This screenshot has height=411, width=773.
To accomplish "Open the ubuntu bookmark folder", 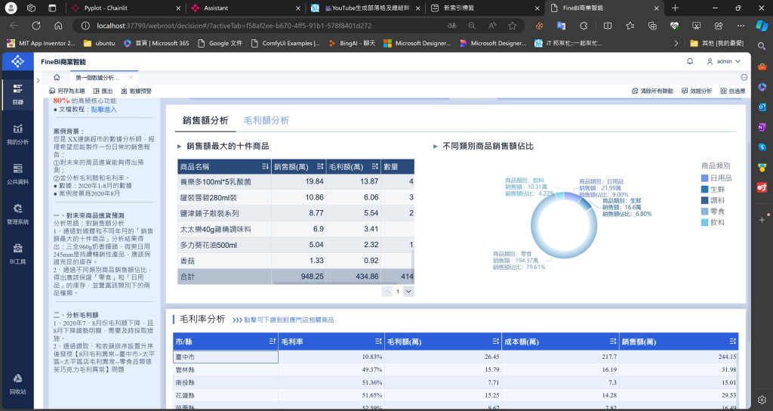I will coord(100,43).
